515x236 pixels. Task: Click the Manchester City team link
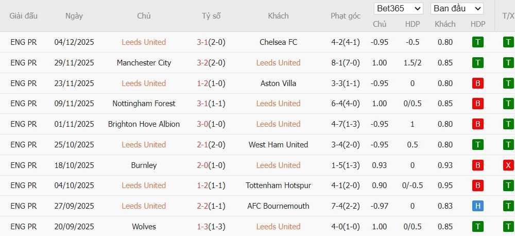click(144, 63)
